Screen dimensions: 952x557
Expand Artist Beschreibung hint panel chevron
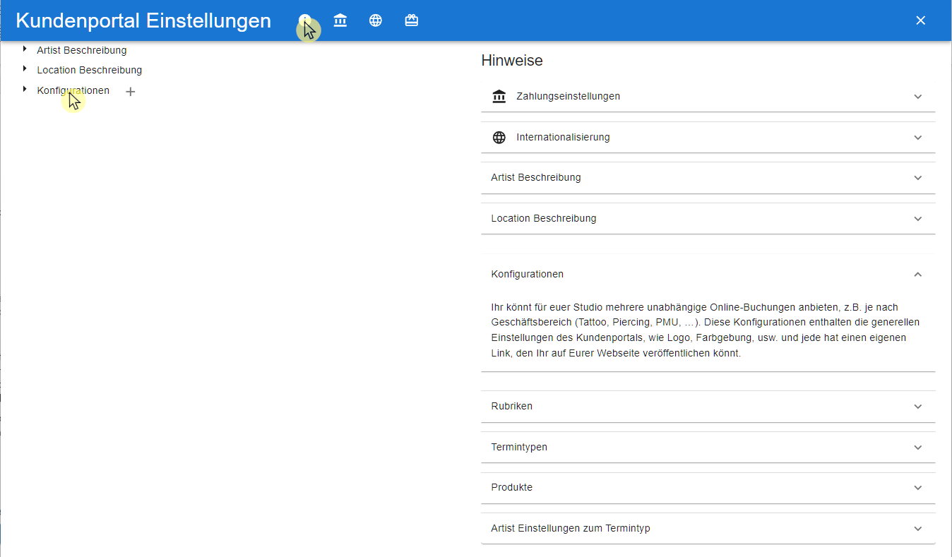point(917,178)
